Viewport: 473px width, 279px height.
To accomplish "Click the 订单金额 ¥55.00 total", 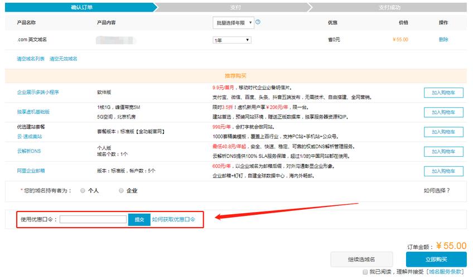I will 437,246.
